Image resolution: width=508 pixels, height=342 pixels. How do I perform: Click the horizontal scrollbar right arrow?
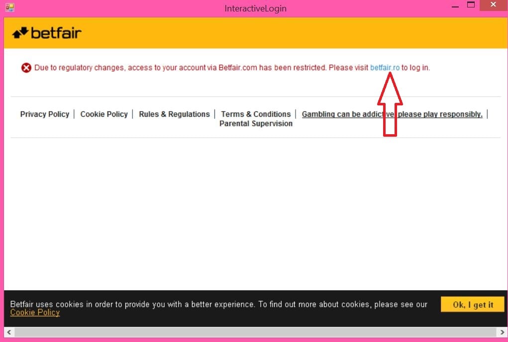[502, 332]
